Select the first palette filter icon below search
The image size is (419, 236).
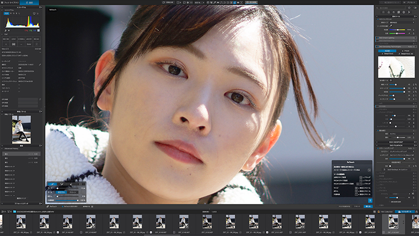click(x=383, y=12)
